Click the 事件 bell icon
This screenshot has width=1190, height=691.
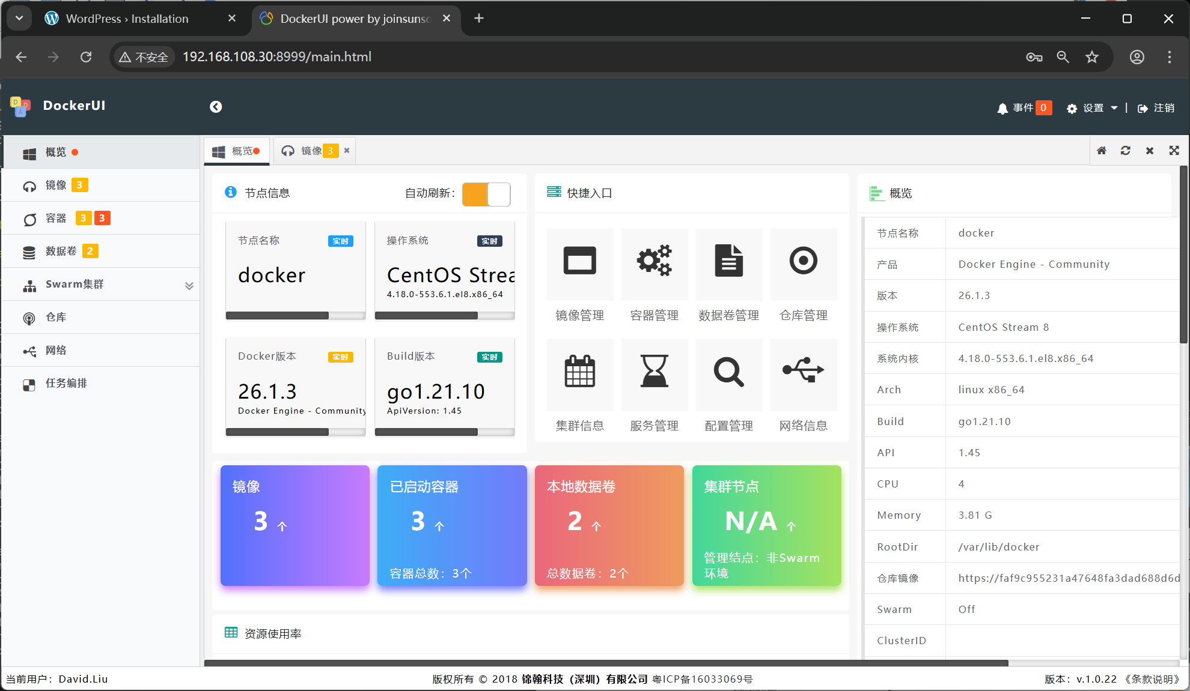1002,108
